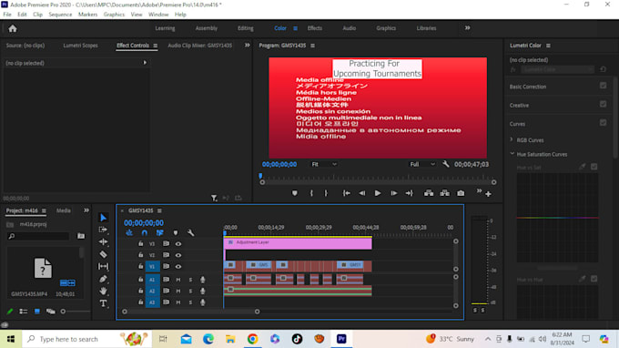
Task: Switch Project panel to list view
Action: click(24, 312)
